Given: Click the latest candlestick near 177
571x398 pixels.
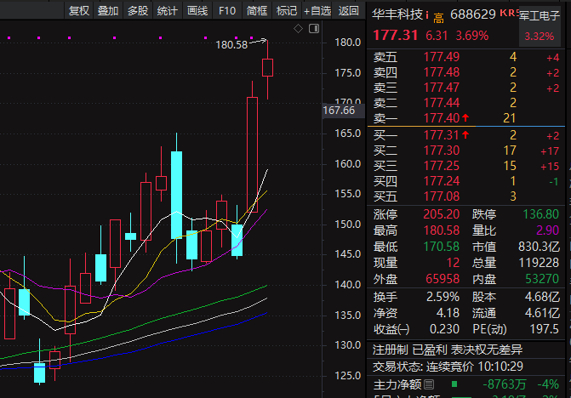Looking at the screenshot, I should point(268,68).
